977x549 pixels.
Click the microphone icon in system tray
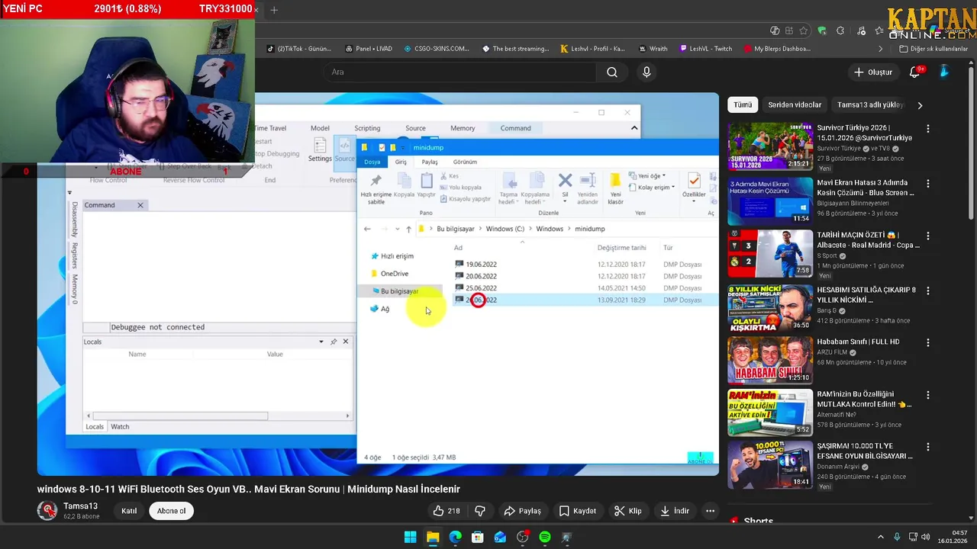pyautogui.click(x=897, y=538)
